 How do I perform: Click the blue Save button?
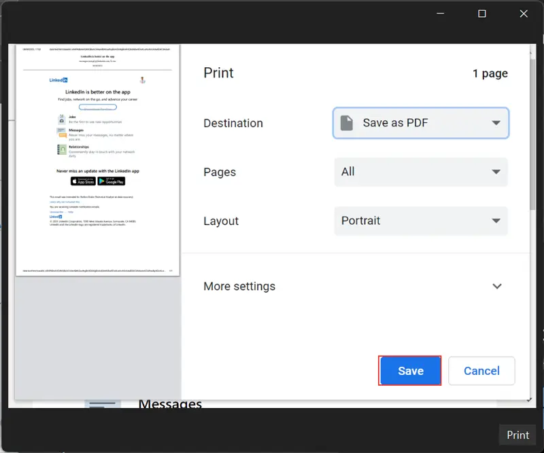click(410, 371)
